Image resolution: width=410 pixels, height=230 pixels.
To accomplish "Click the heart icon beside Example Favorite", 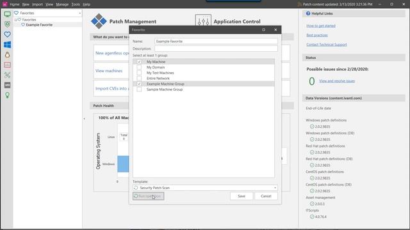I will coord(23,25).
